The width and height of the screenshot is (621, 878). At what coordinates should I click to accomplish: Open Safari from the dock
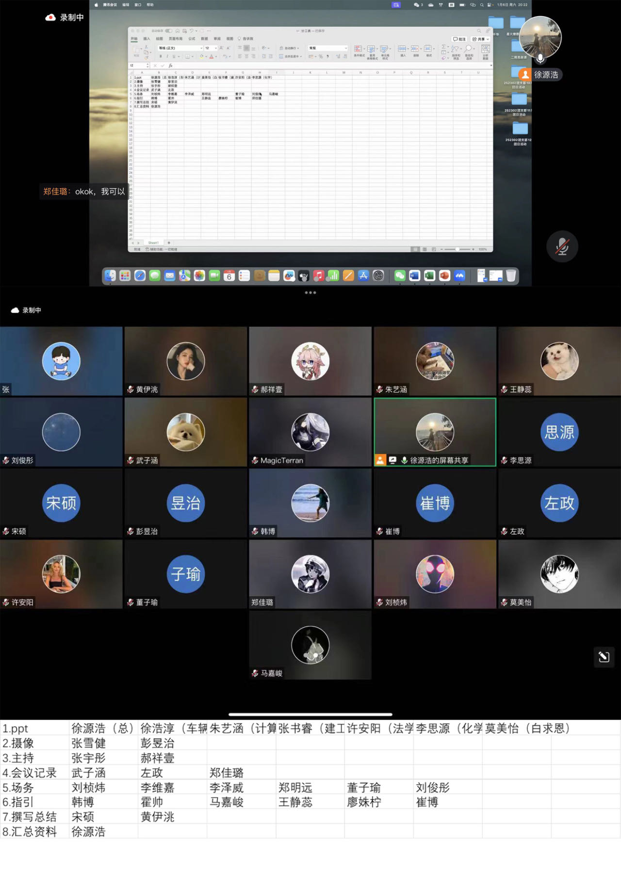tap(140, 276)
